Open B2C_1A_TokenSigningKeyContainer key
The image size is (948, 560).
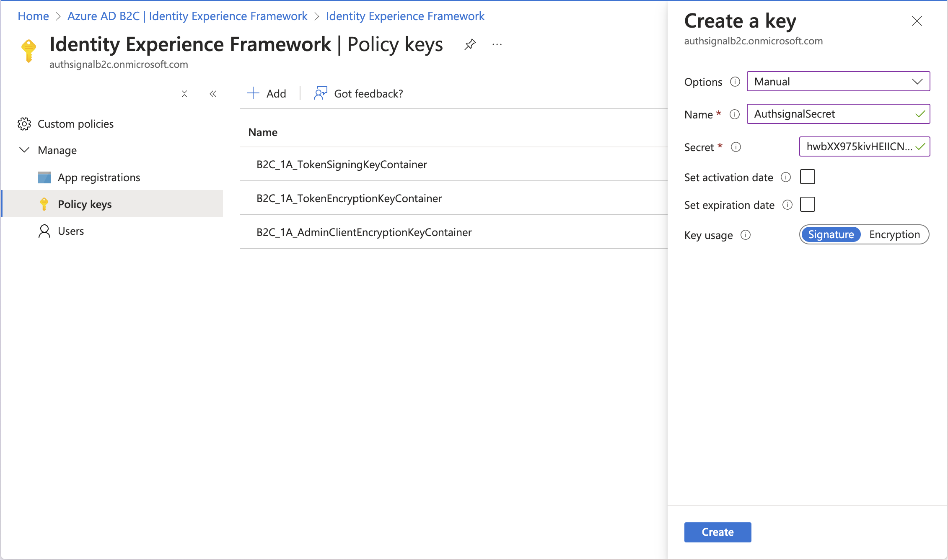click(x=342, y=164)
